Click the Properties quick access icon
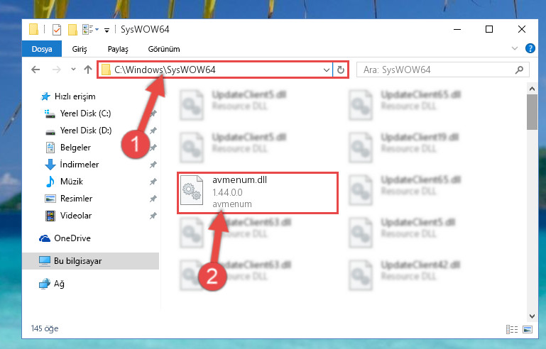 pyautogui.click(x=57, y=30)
